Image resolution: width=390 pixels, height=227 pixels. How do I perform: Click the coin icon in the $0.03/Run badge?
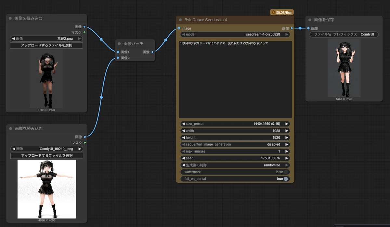click(273, 12)
